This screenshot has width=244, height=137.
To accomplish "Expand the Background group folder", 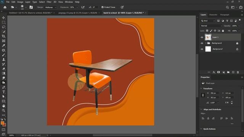I will coord(206,43).
